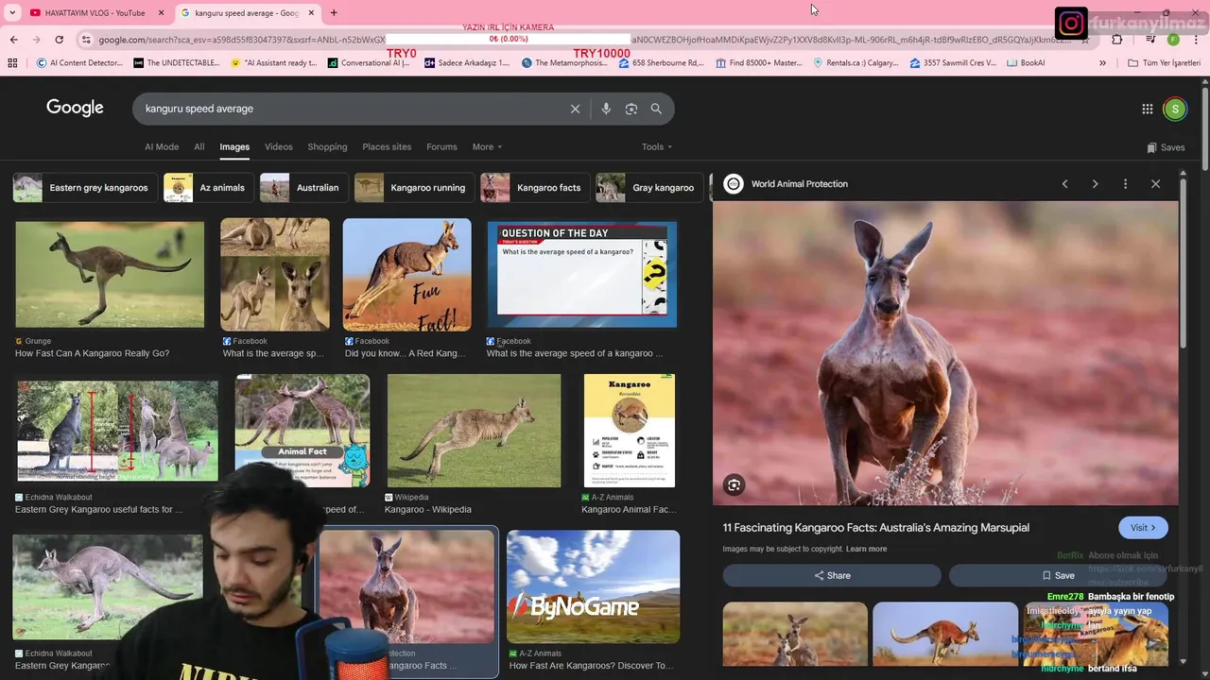Show next image in preview panel
The width and height of the screenshot is (1210, 680).
click(1095, 184)
